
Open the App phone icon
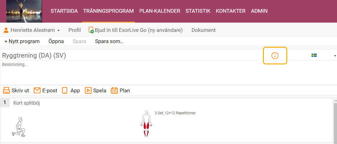(x=65, y=90)
